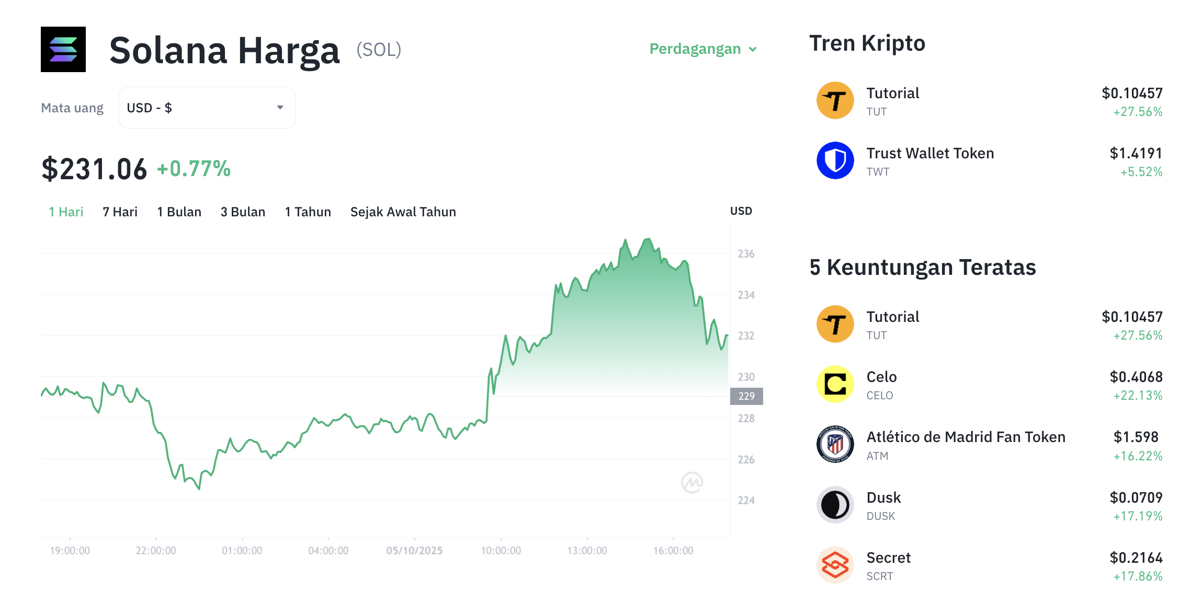Click the Tutorial coin icon under Tren Kripto
The image size is (1180, 603).
(835, 100)
